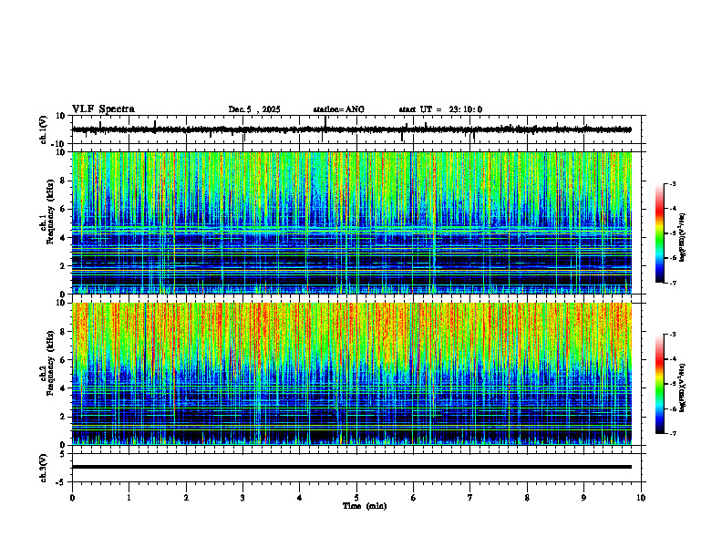Click the 'station=ANG' label
This screenshot has height=558, width=722.
(339, 109)
